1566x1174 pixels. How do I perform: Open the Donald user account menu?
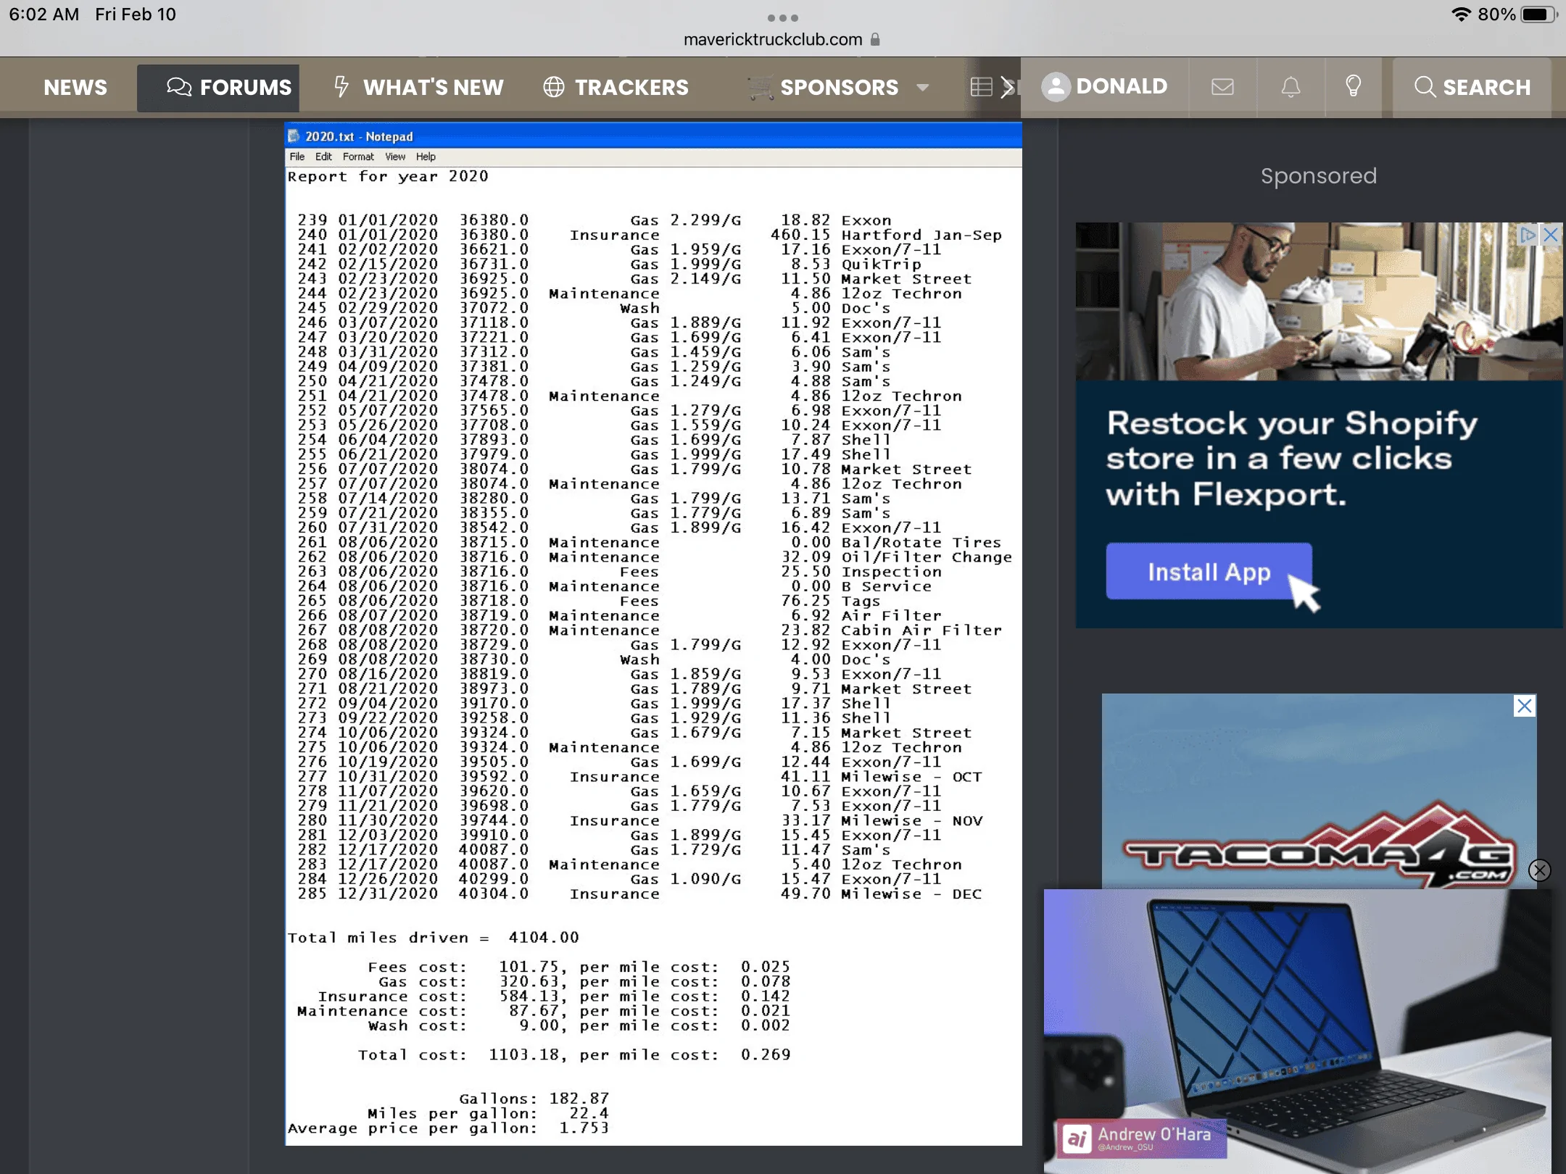tap(1104, 87)
